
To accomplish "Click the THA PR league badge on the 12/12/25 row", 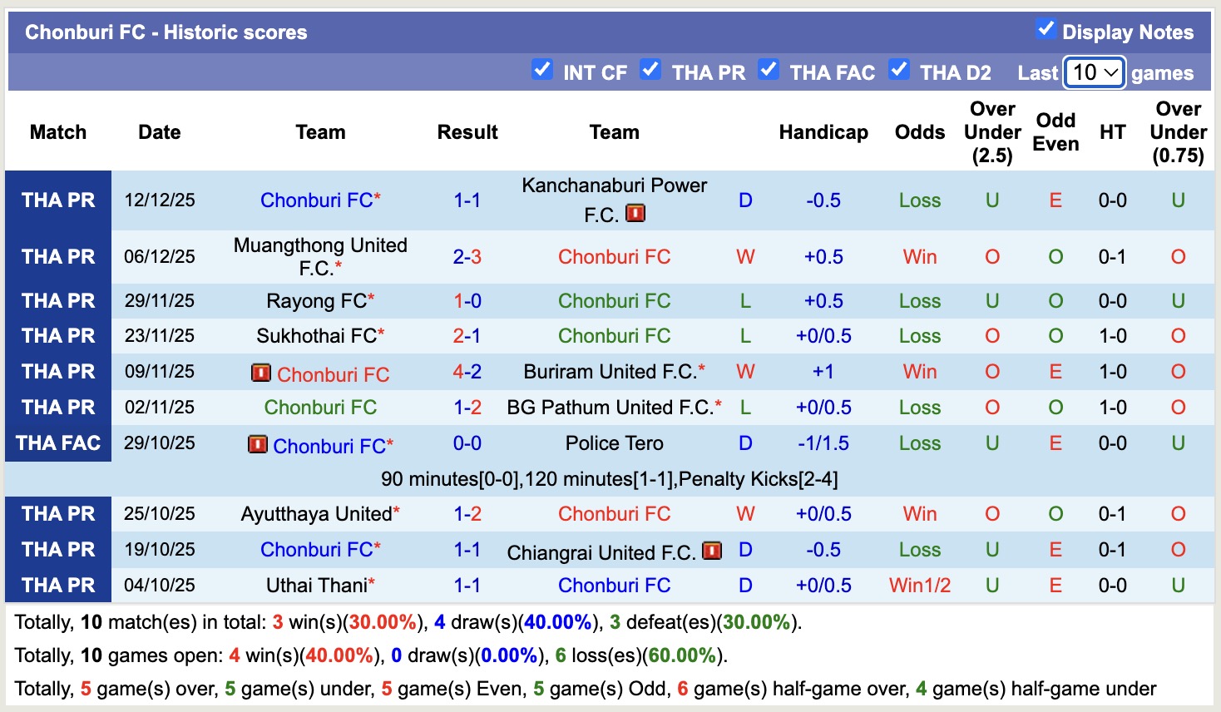I will [x=57, y=200].
